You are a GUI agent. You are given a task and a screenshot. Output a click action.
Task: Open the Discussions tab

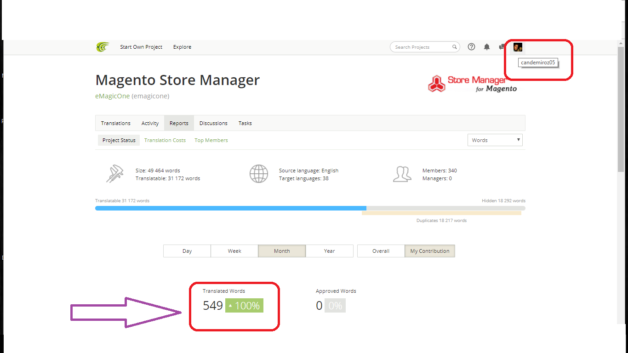click(213, 123)
